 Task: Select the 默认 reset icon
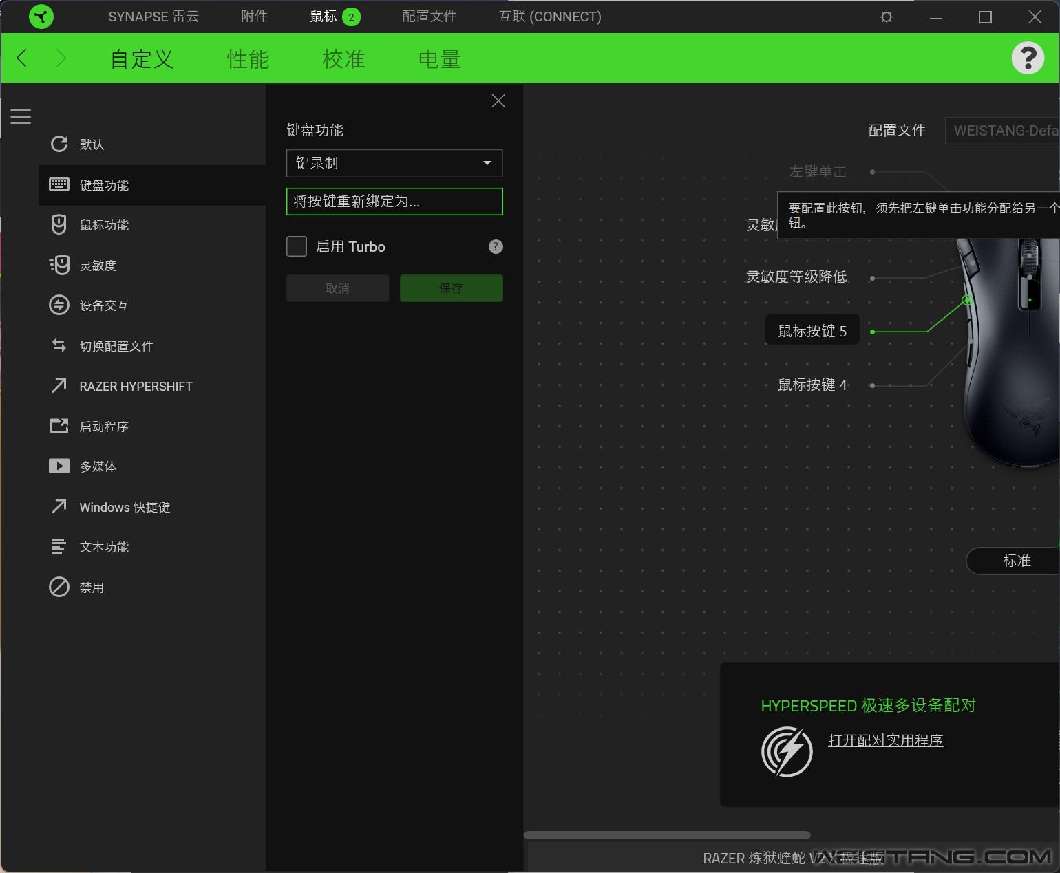point(59,144)
